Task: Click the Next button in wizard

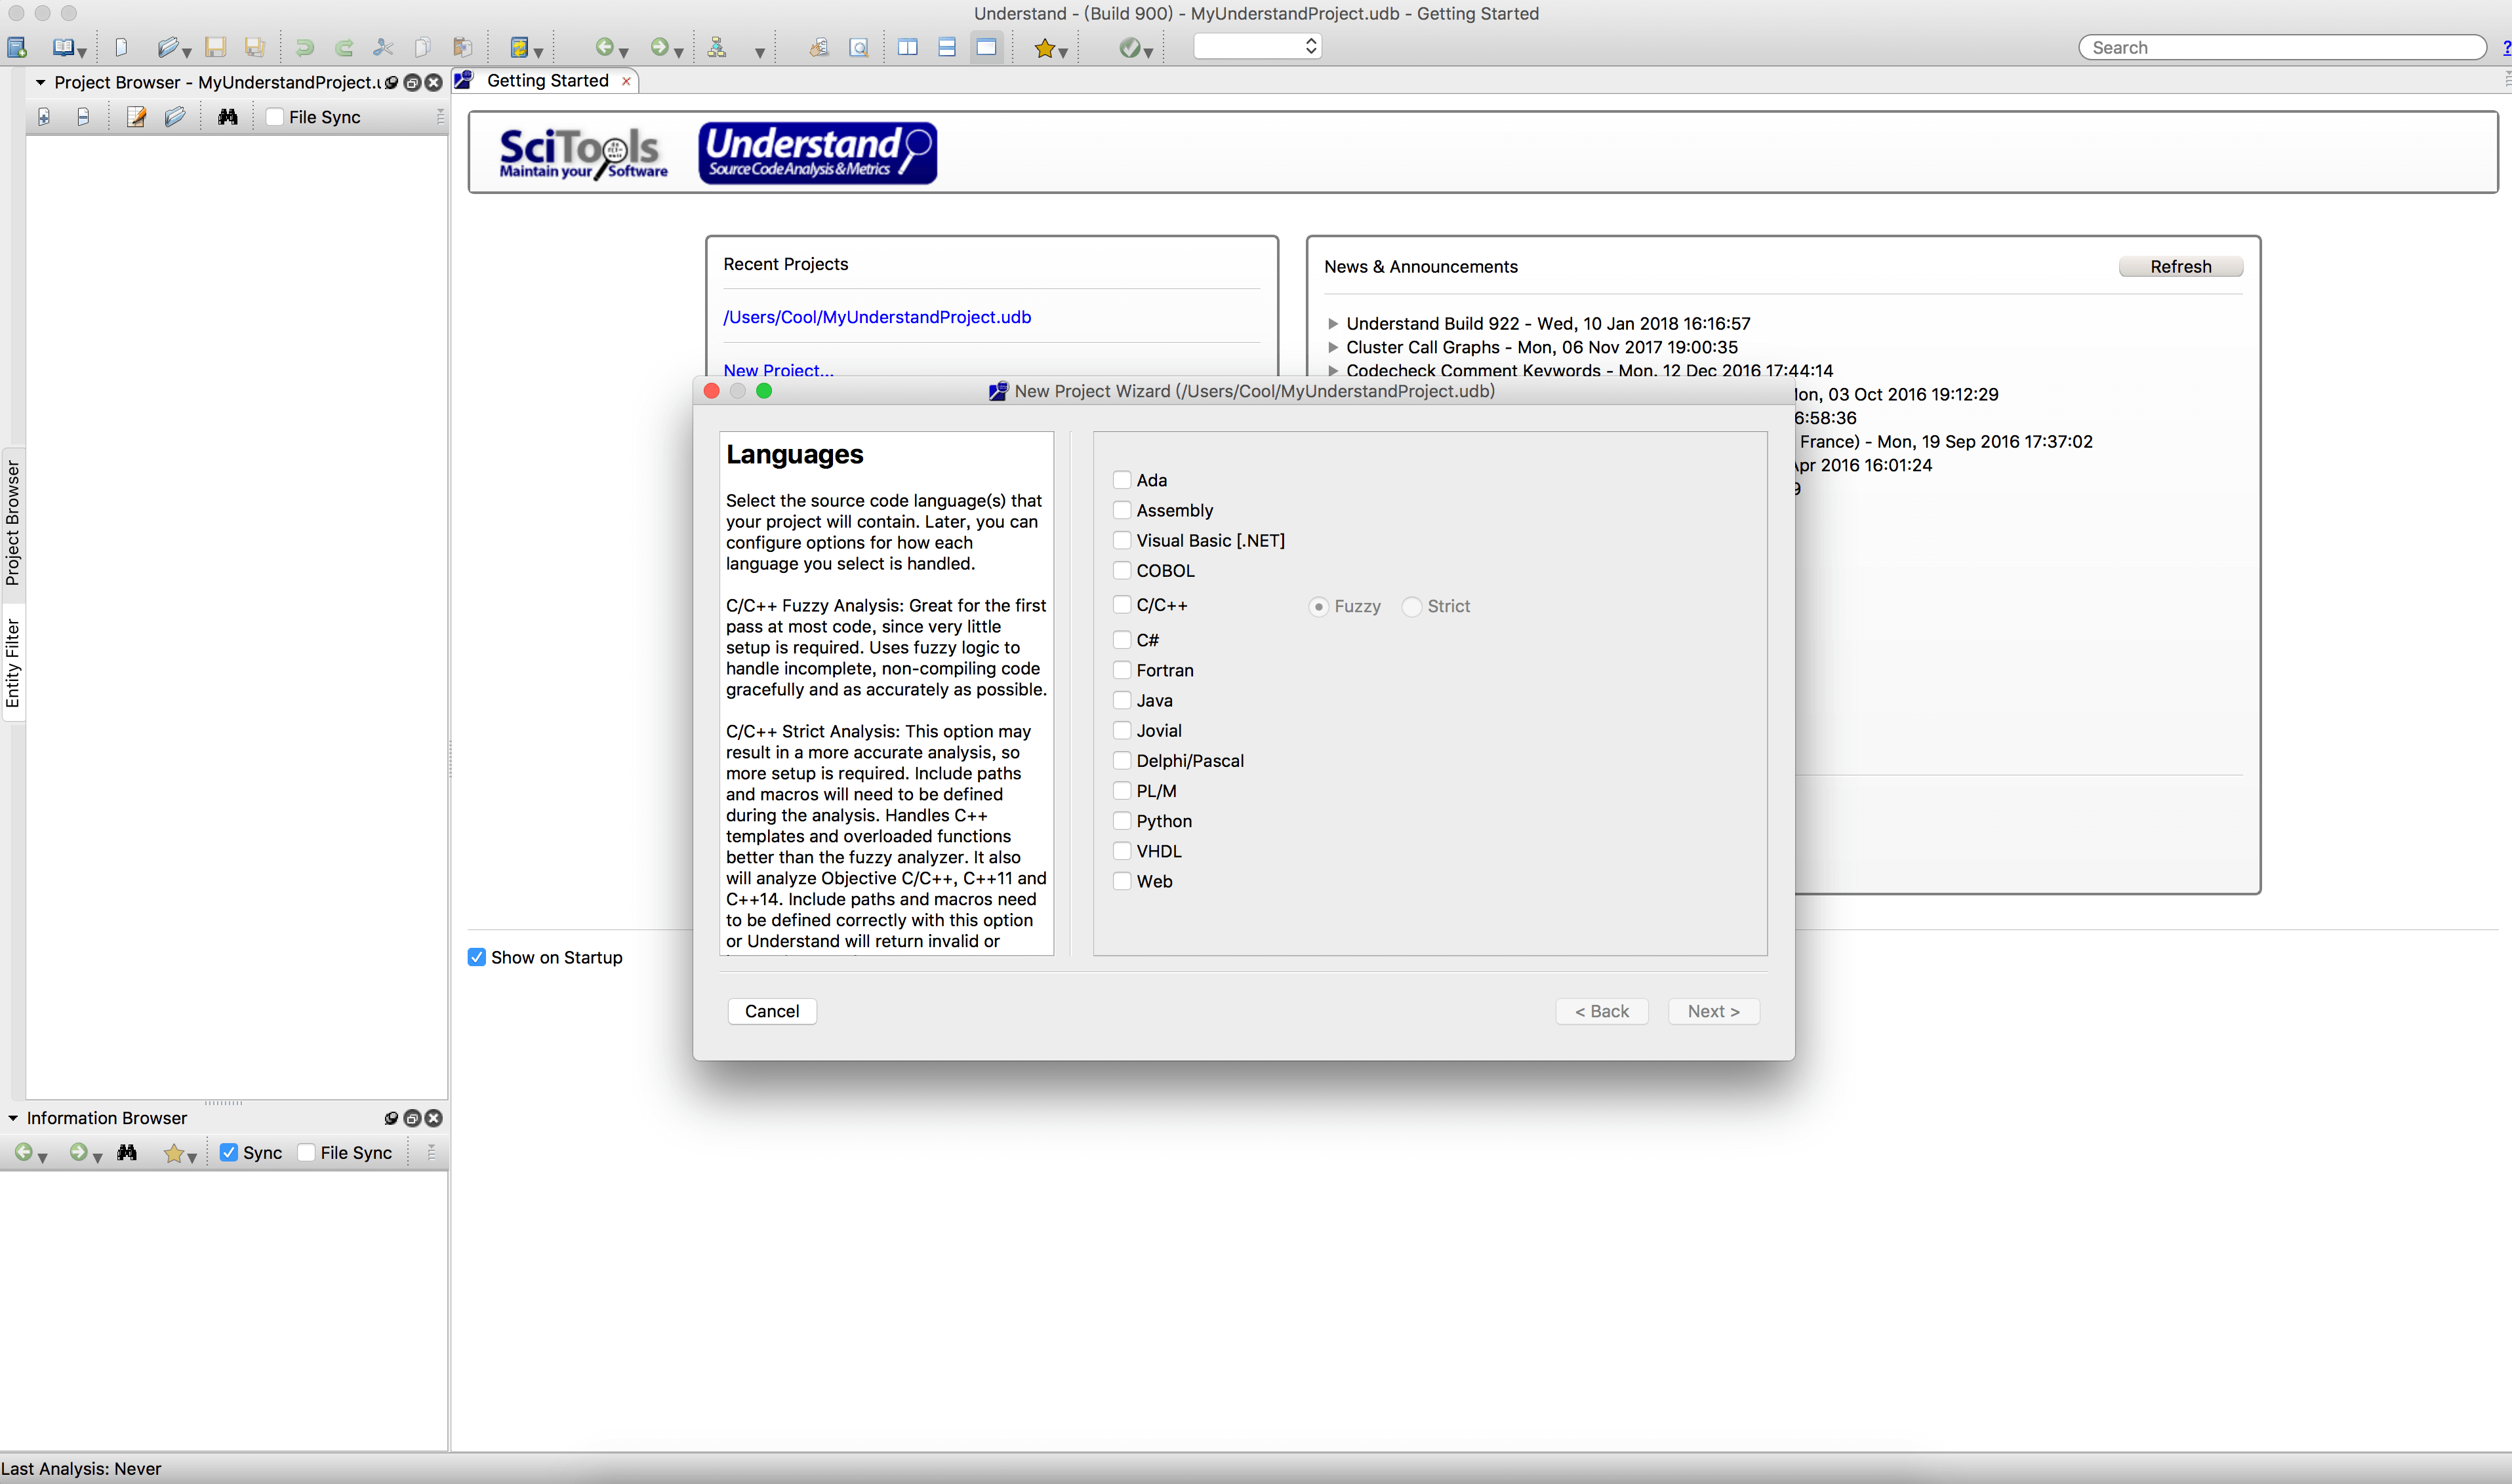Action: tap(1714, 1011)
